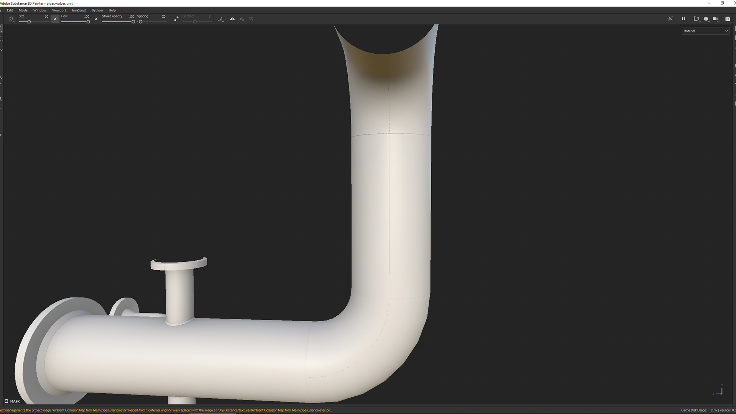Click the Distance slider handle

195,22
